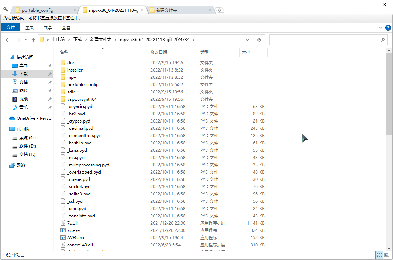
Task: Select file _zoneinfo.pyd
Action: [x=81, y=216]
